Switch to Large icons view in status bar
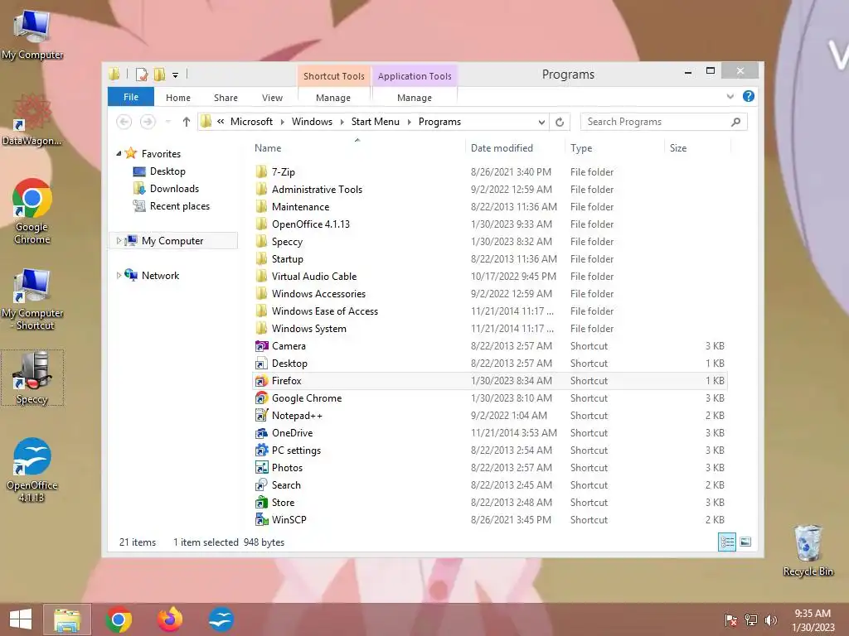 745,542
